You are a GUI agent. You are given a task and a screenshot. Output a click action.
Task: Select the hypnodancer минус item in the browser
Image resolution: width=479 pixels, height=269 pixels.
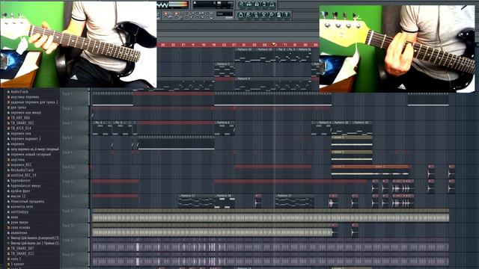[25, 185]
